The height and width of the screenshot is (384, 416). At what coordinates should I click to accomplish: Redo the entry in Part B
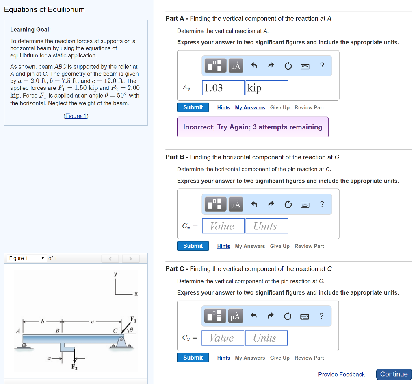(271, 204)
